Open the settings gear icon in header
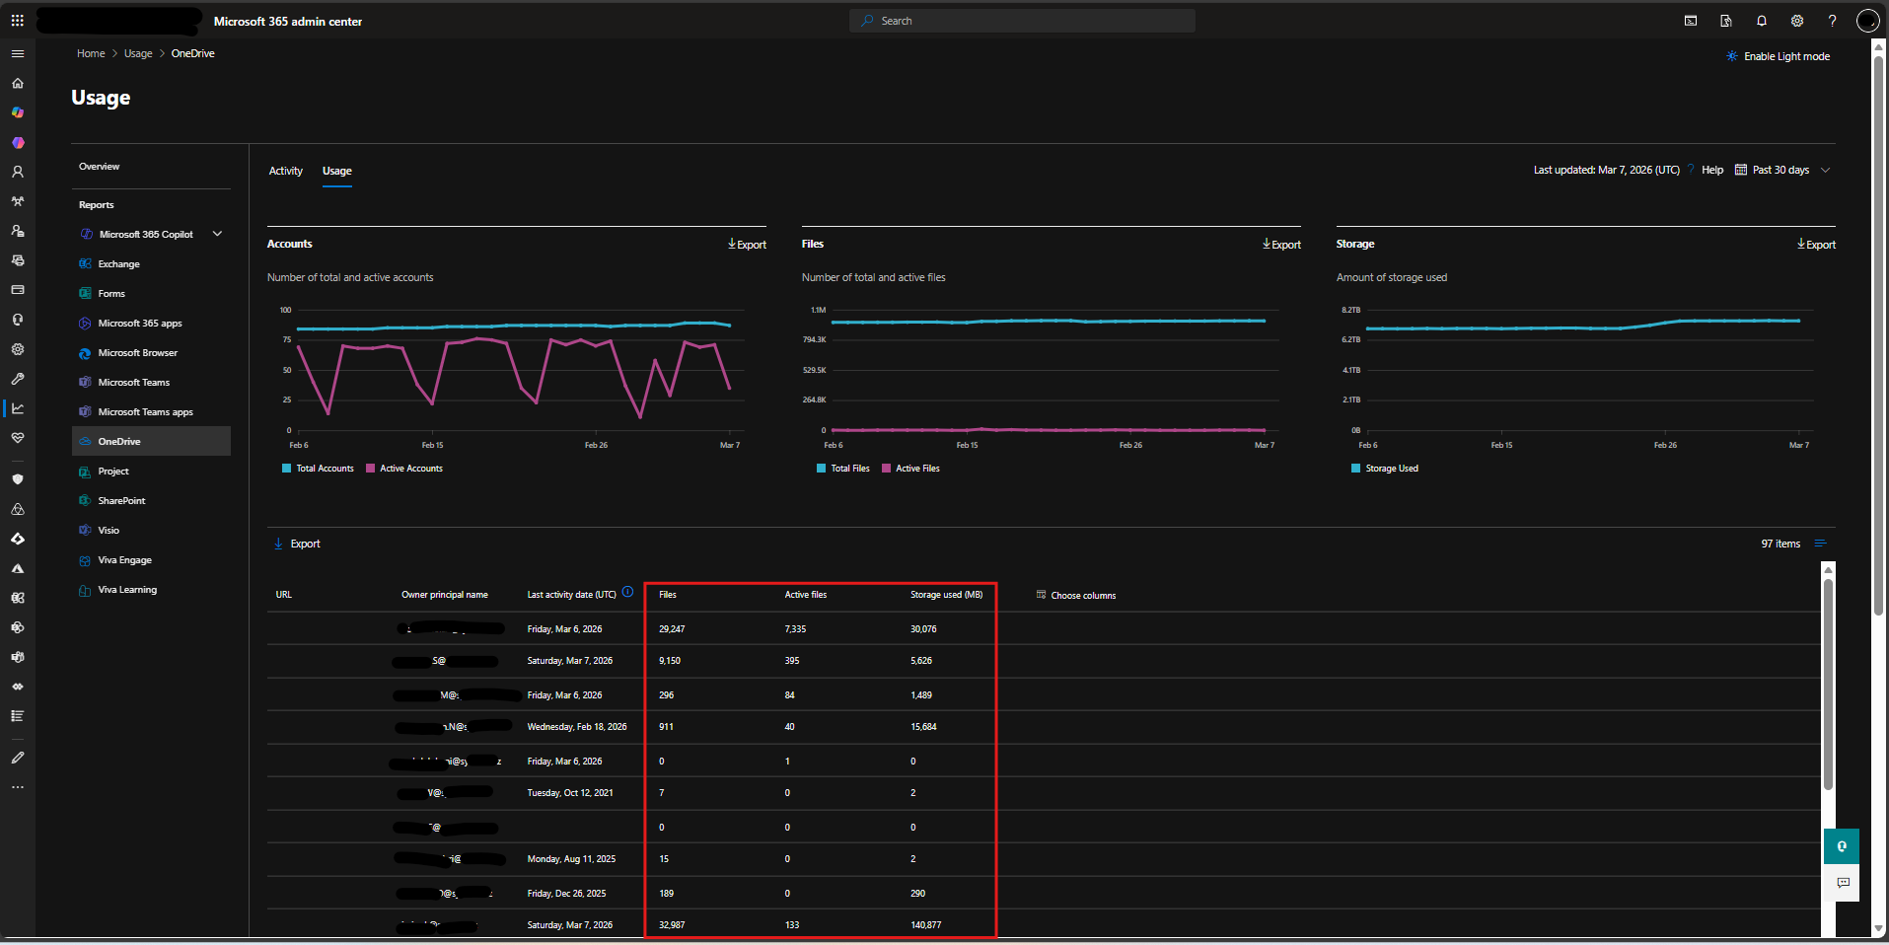Screen dimensions: 1889x945 pos(1797,21)
